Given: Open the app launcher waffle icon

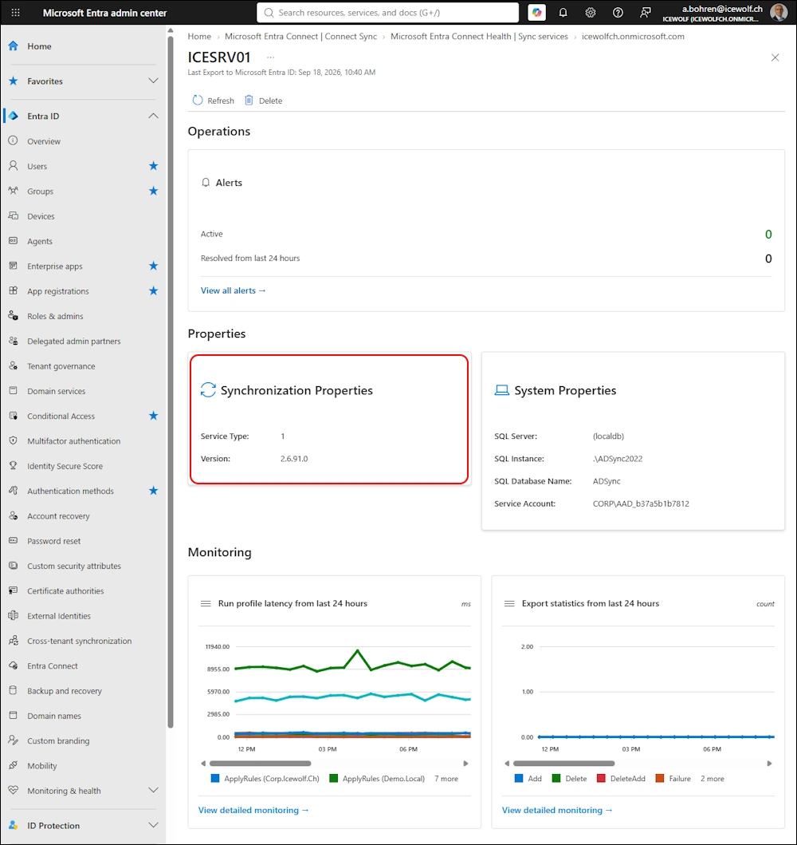Looking at the screenshot, I should coord(16,13).
